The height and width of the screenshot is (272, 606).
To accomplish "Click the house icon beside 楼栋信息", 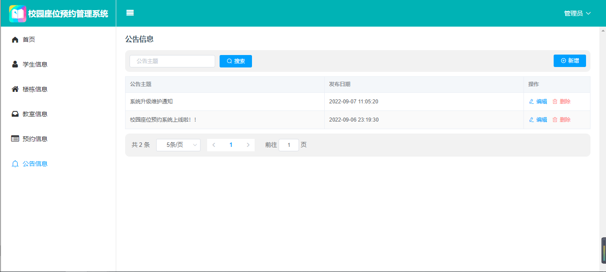I will (x=15, y=89).
